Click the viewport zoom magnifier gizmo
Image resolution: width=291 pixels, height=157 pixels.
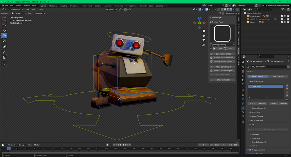click(204, 31)
